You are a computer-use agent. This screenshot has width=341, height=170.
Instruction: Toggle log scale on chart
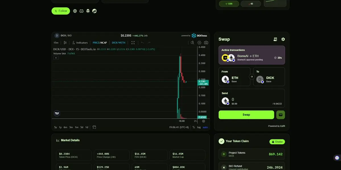(x=199, y=127)
